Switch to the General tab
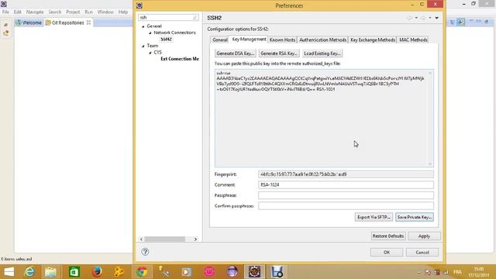Image resolution: width=496 pixels, height=279 pixels. 219,40
